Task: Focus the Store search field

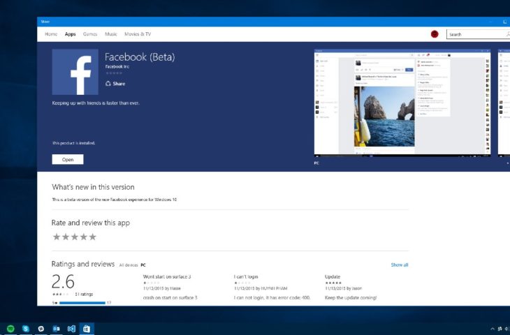Action: 478,34
